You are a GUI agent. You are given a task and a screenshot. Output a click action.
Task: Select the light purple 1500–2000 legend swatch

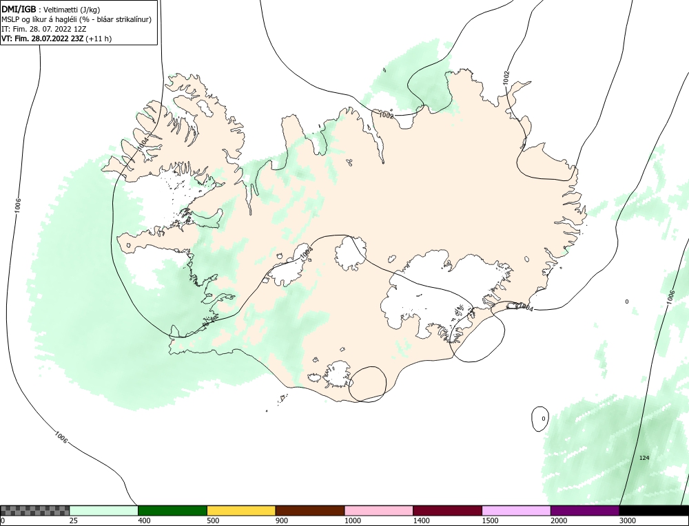[516, 511]
